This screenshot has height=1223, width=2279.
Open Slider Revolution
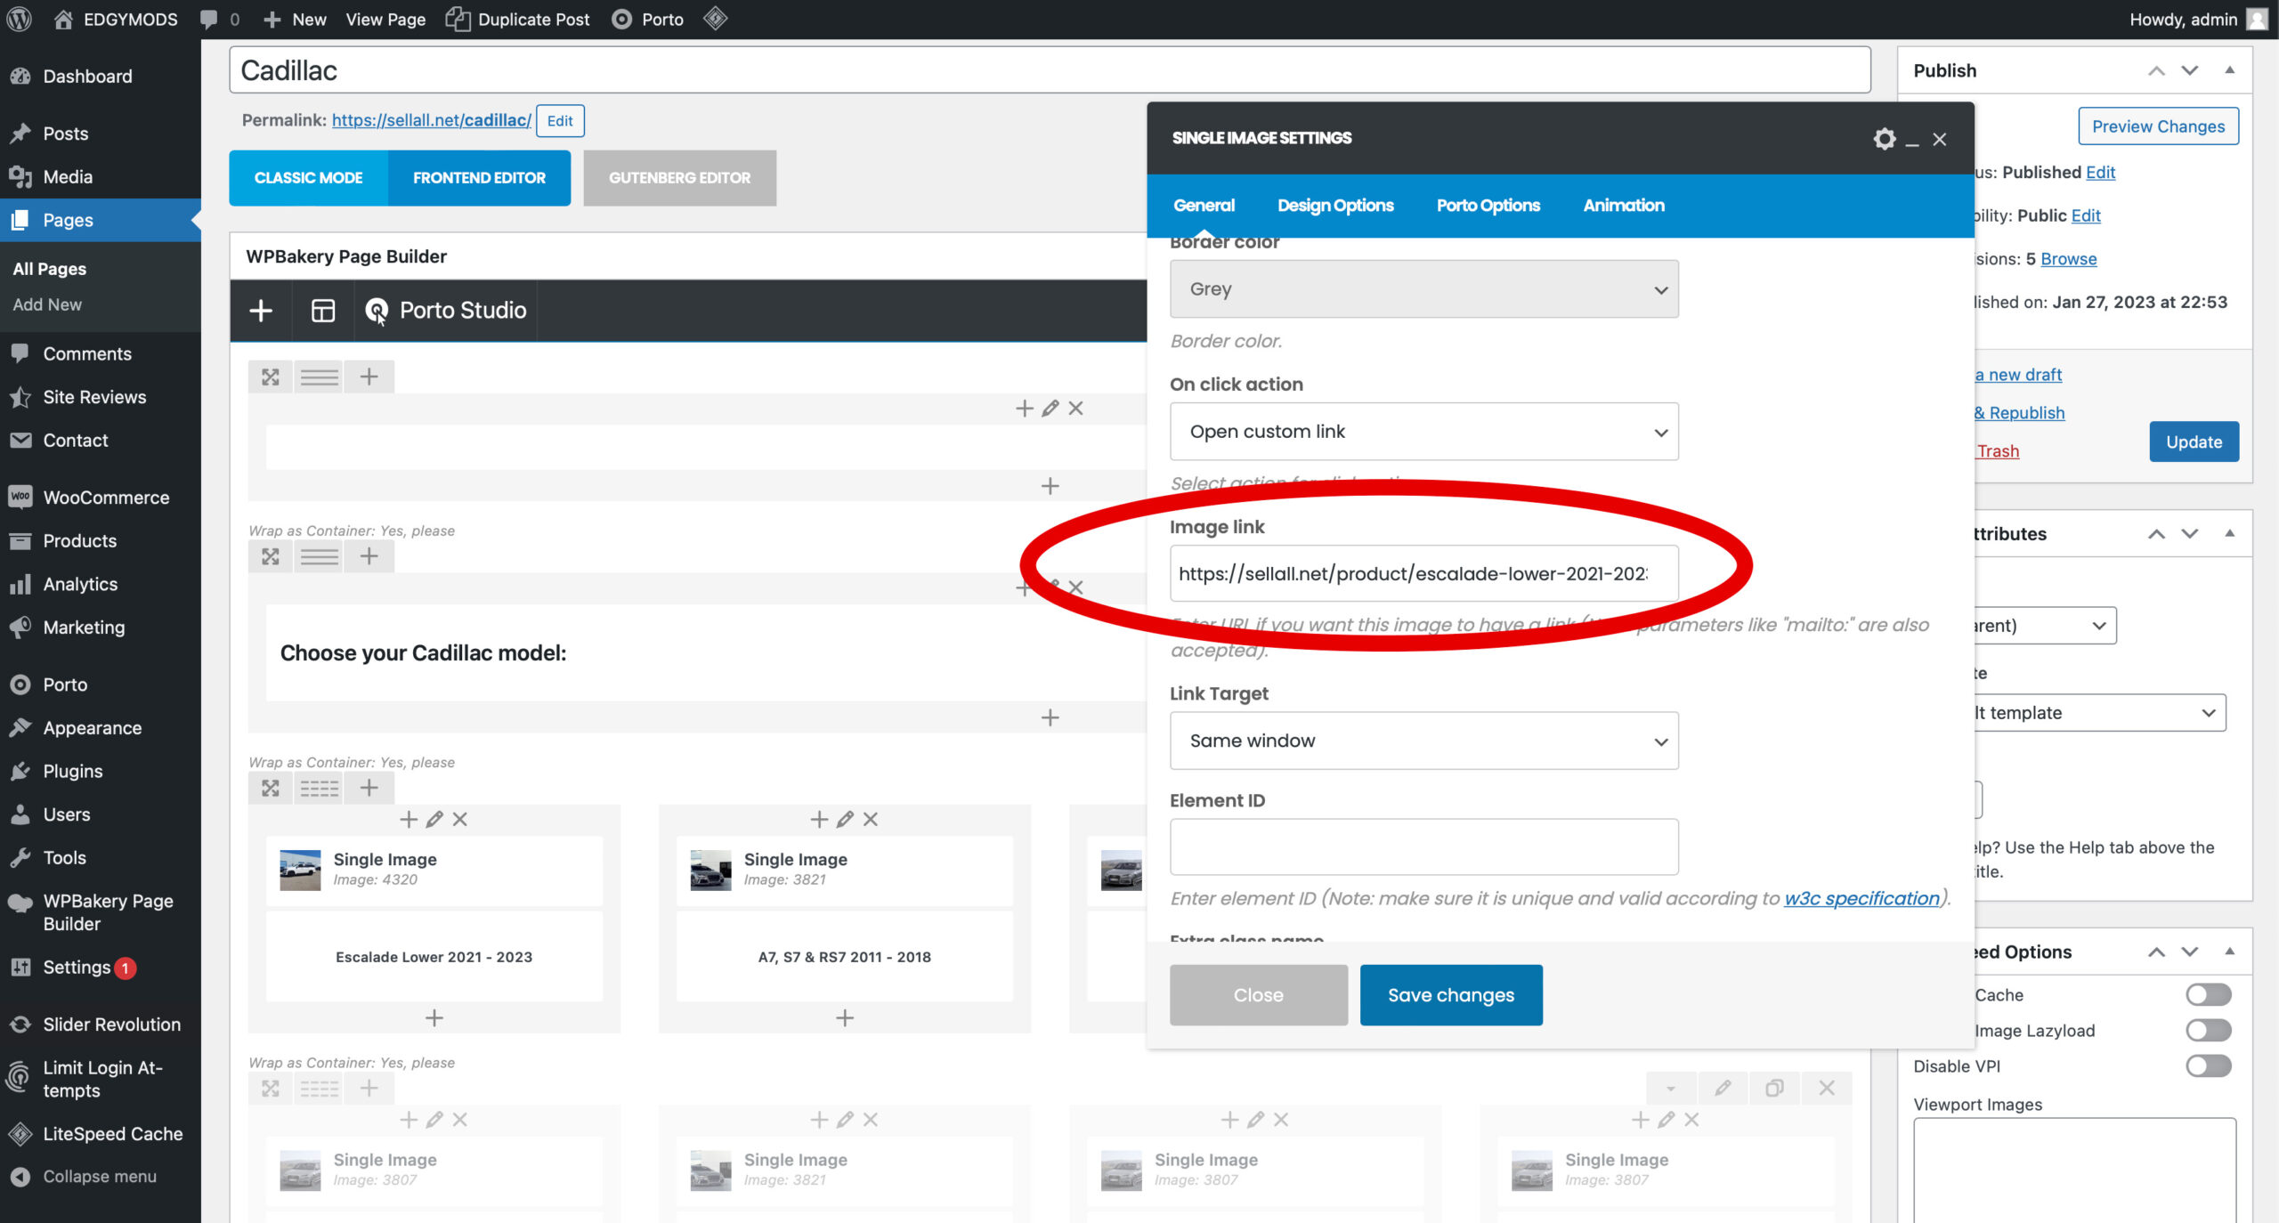click(x=111, y=1025)
